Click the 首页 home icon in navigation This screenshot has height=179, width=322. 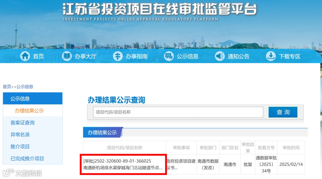(25, 56)
